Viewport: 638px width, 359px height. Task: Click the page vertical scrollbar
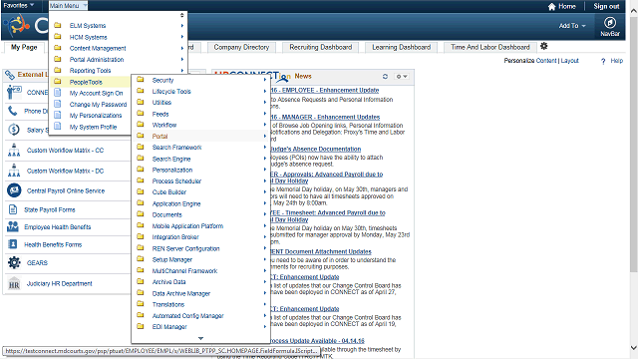pyautogui.click(x=634, y=145)
